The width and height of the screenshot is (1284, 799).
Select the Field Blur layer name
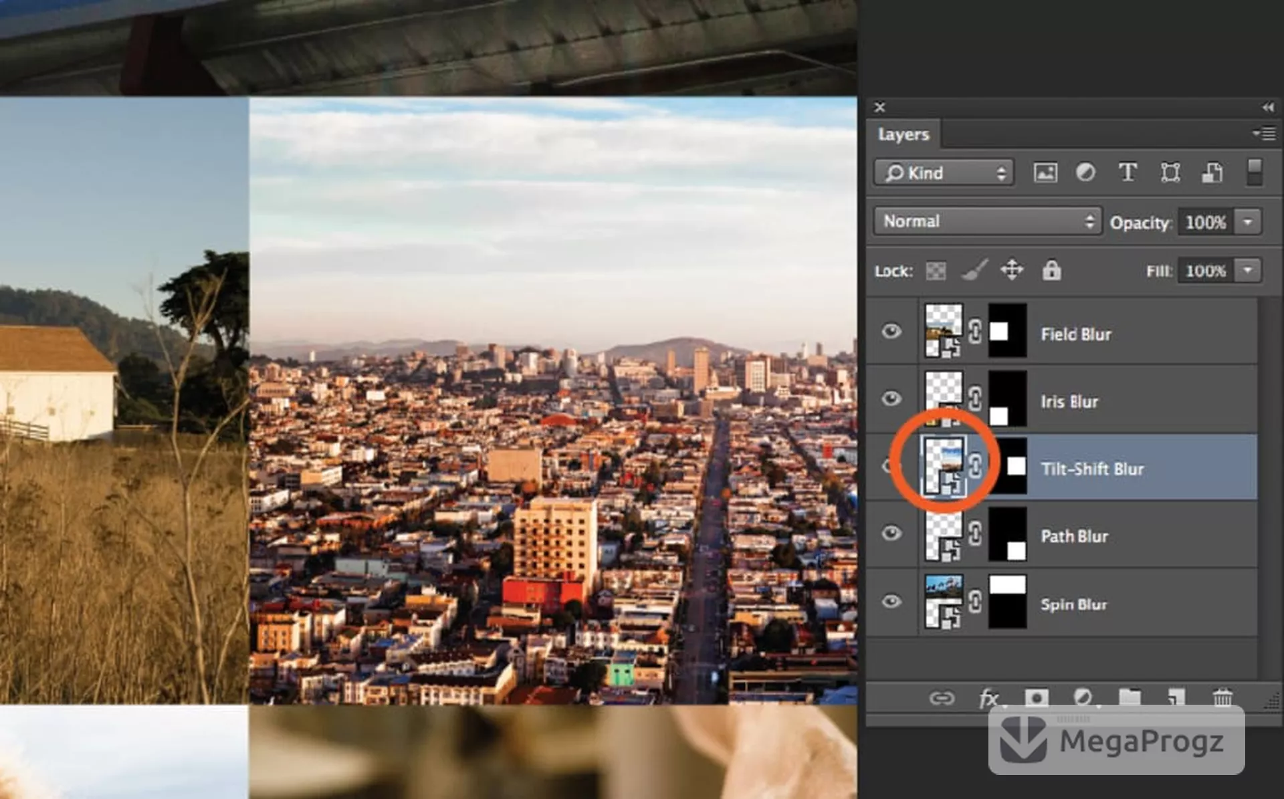1076,334
